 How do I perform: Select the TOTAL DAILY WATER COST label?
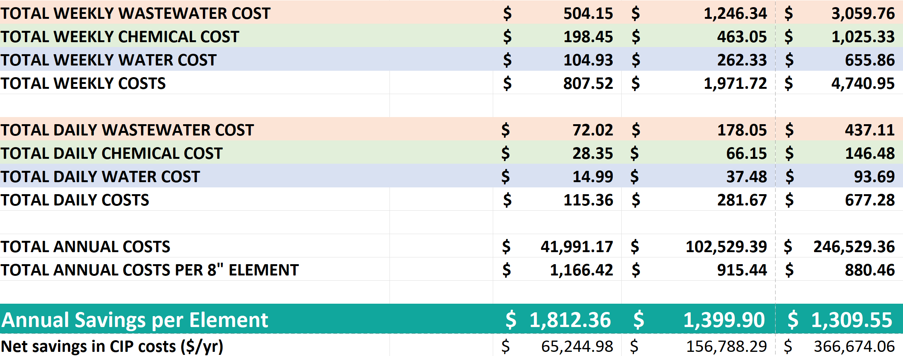pyautogui.click(x=100, y=176)
